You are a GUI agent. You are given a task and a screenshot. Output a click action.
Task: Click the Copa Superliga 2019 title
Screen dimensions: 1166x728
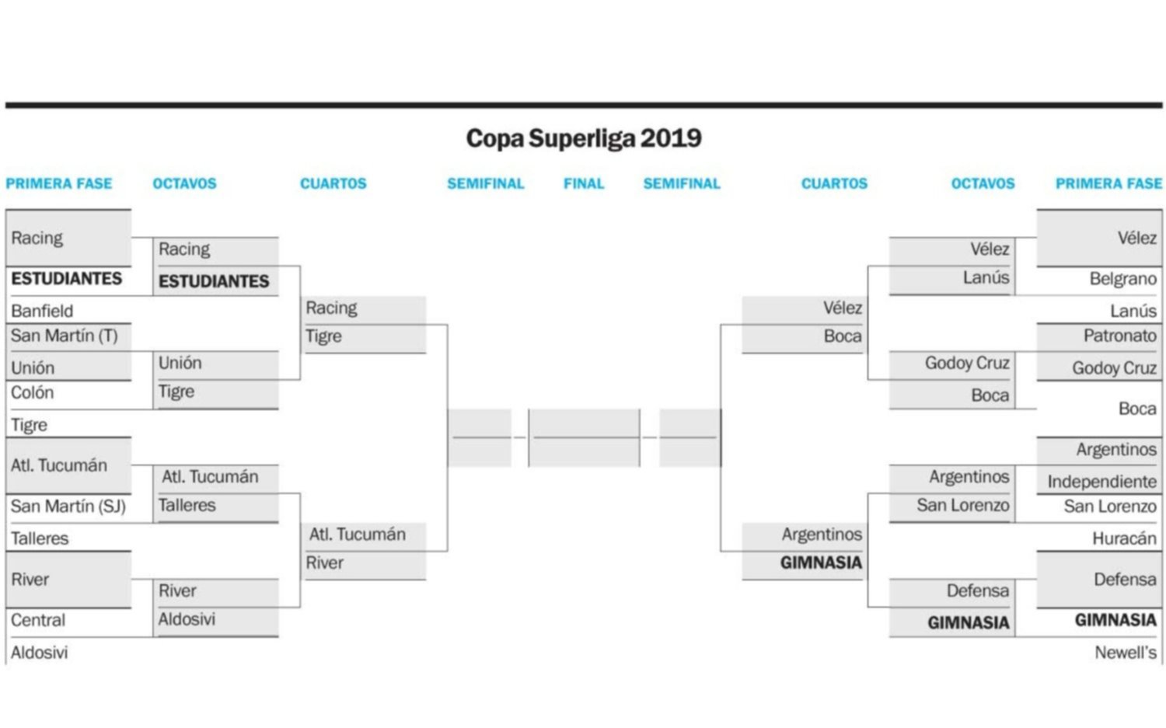[583, 138]
